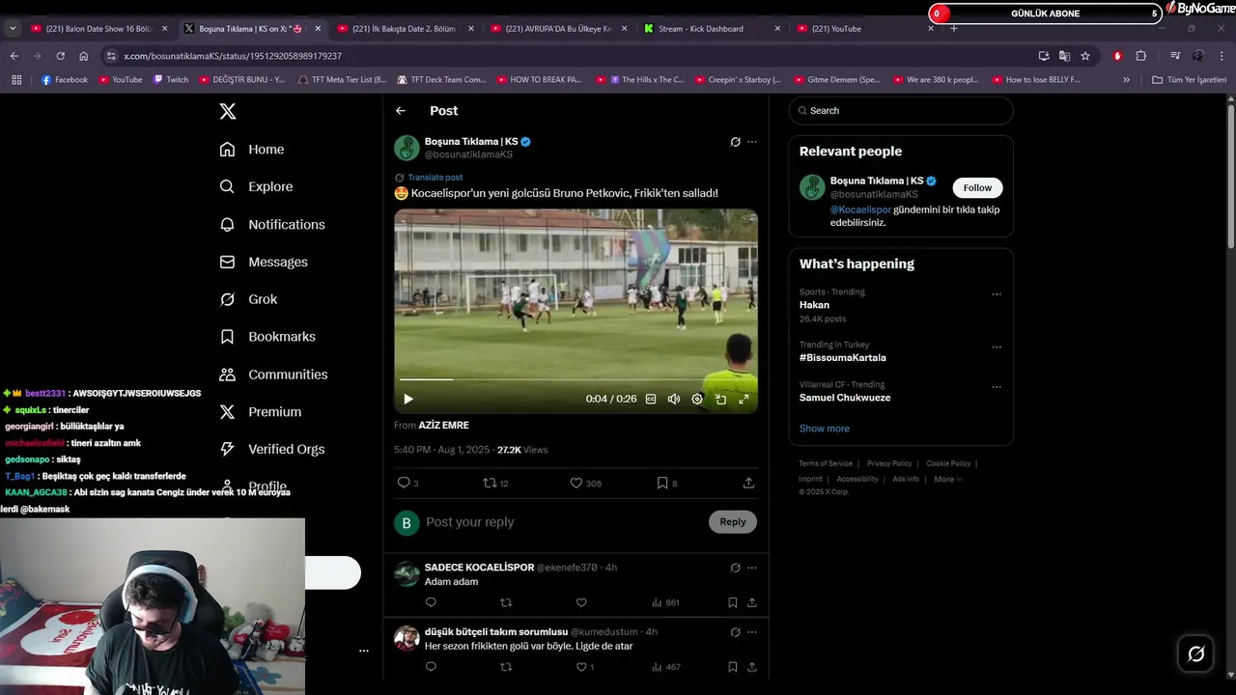The width and height of the screenshot is (1236, 695).
Task: Open options on düşük bütçeli takım reply
Action: point(752,632)
